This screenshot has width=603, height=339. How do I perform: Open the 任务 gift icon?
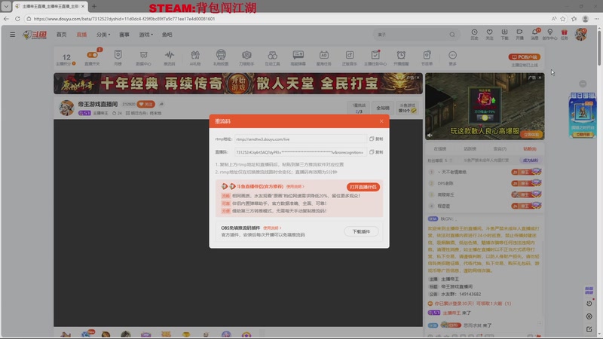point(564,34)
